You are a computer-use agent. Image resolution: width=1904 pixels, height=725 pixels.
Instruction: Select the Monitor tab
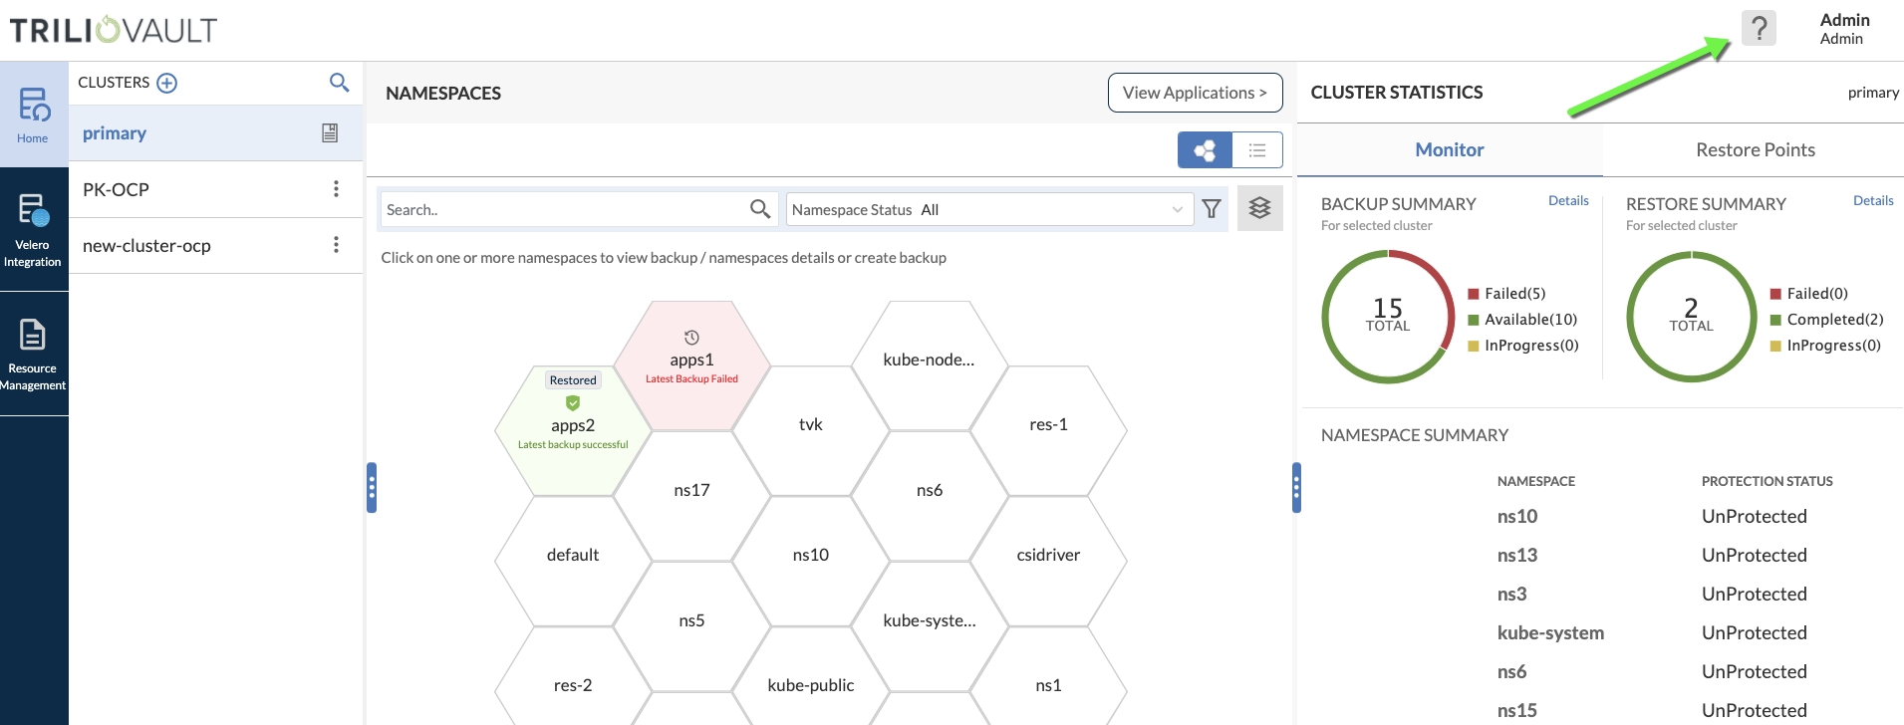[x=1449, y=150]
